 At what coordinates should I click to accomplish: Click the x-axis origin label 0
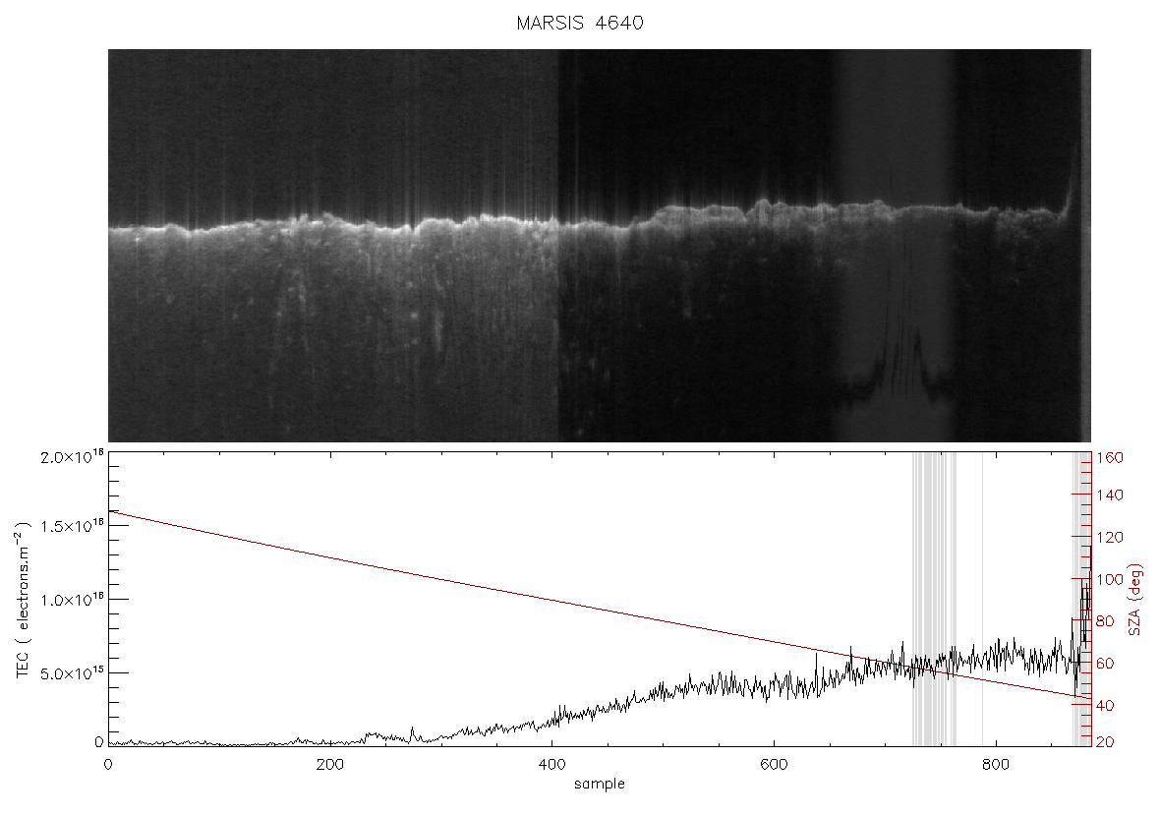coord(108,764)
